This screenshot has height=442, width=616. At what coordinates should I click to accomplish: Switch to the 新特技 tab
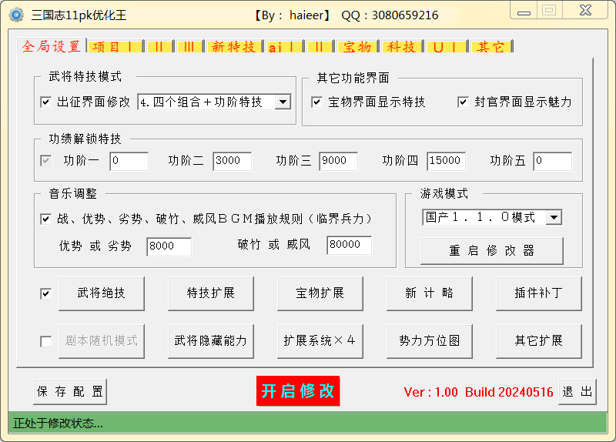point(233,47)
